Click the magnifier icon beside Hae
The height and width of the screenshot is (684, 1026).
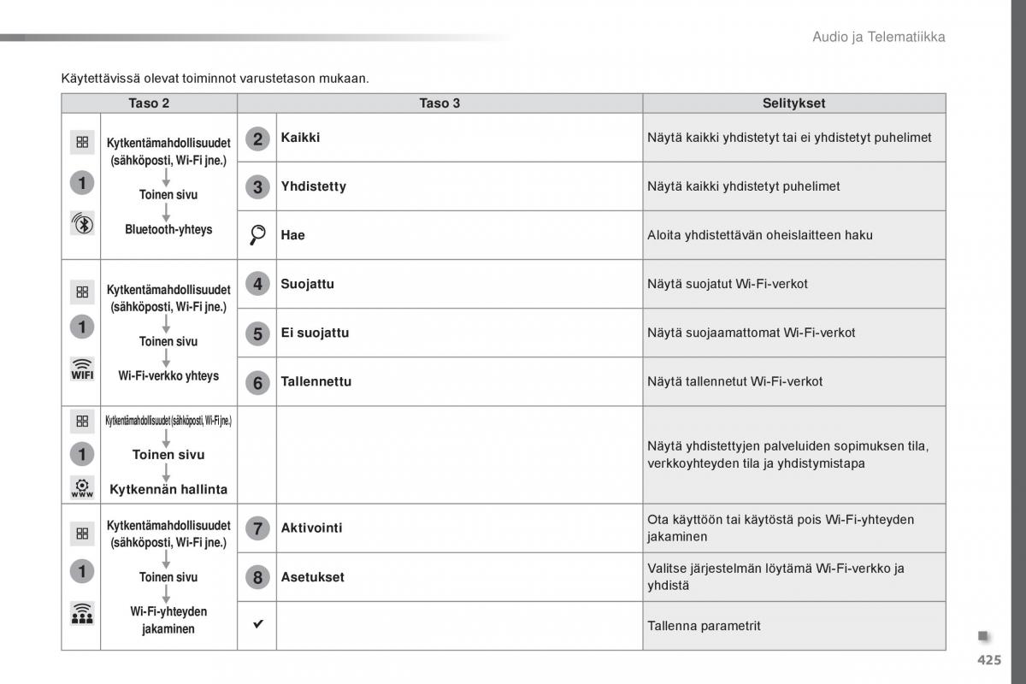click(257, 235)
